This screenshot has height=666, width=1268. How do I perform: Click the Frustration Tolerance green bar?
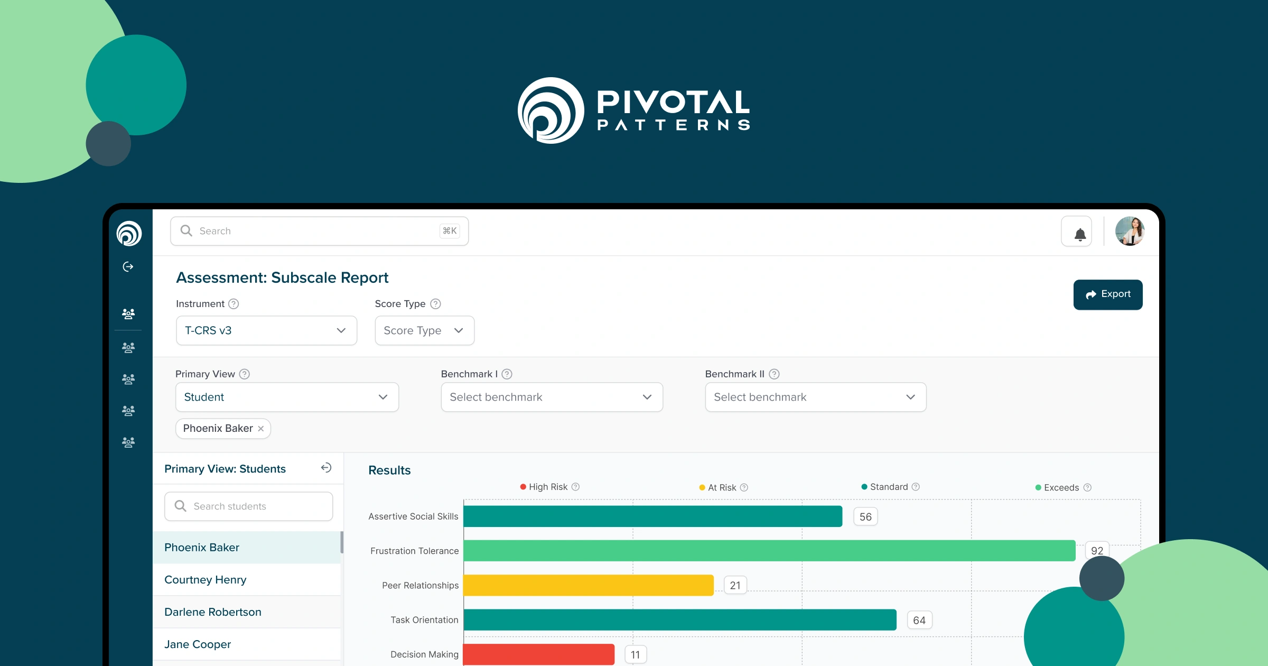pyautogui.click(x=769, y=551)
